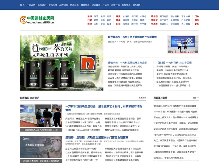219x164 pixels.
Task: Open the 为品牌呐喊 news thumbnail
Action: pyautogui.click(x=183, y=44)
